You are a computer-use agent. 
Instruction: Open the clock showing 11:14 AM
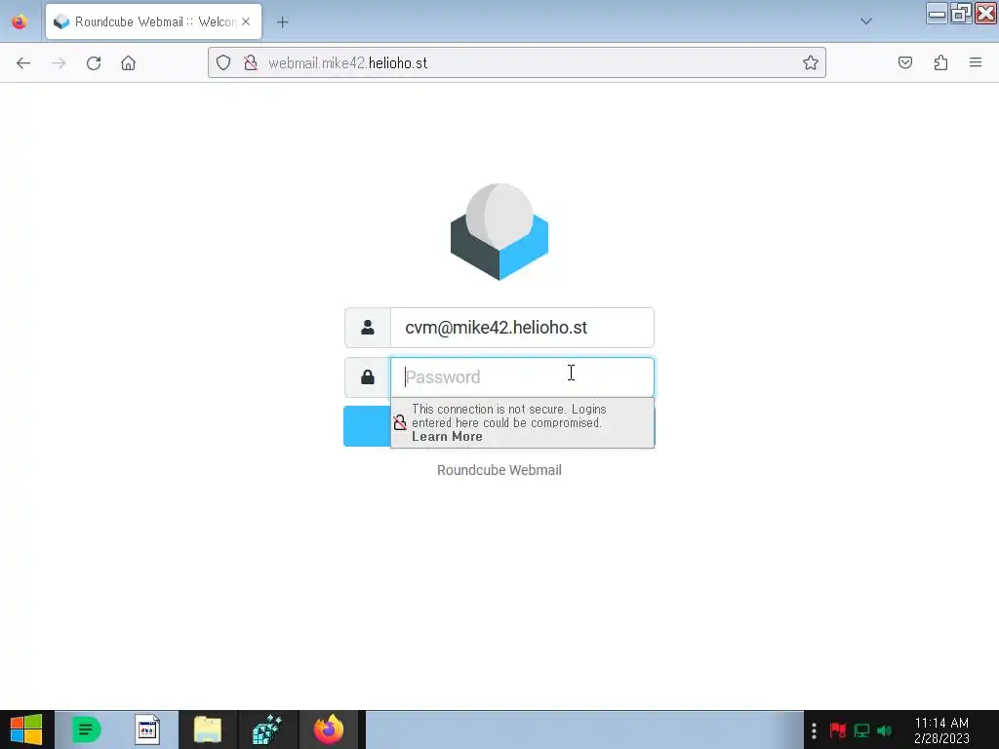click(x=941, y=730)
